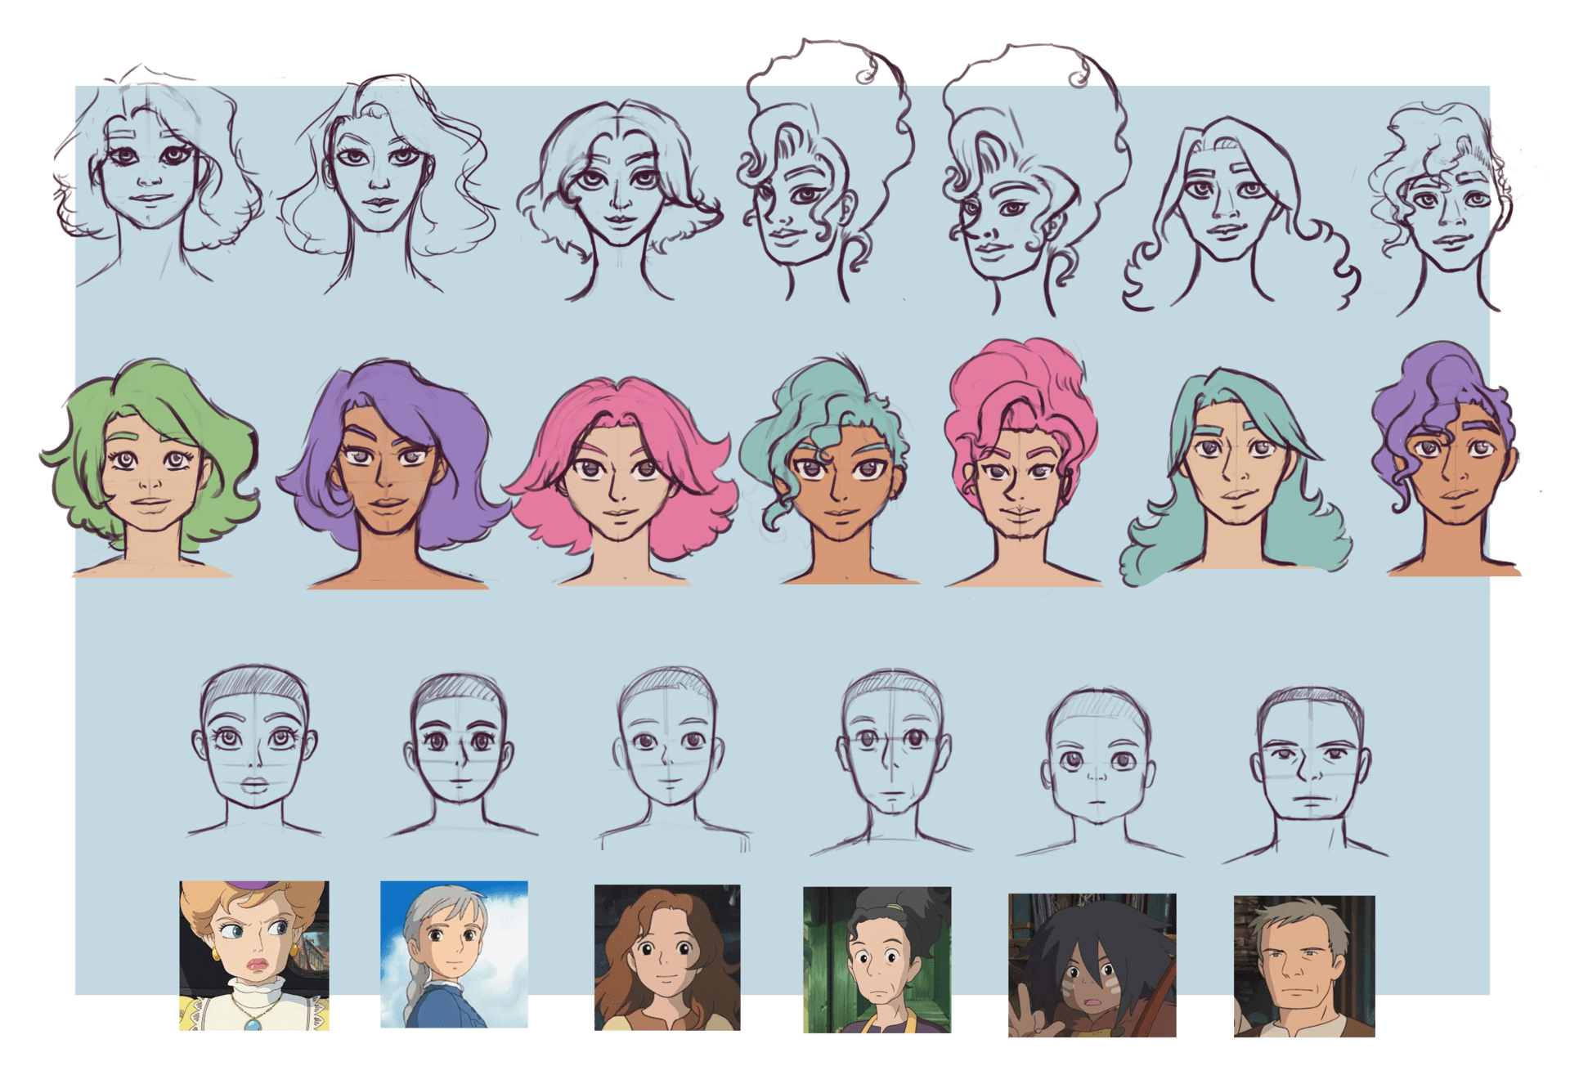
Task: Select the pink tall updo portrait with goatee
Action: tap(1022, 463)
